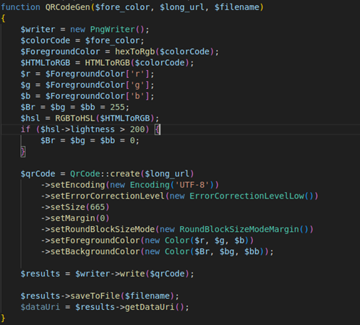This screenshot has width=360, height=325.
Task: Click the setMargin method call
Action: click(x=73, y=218)
